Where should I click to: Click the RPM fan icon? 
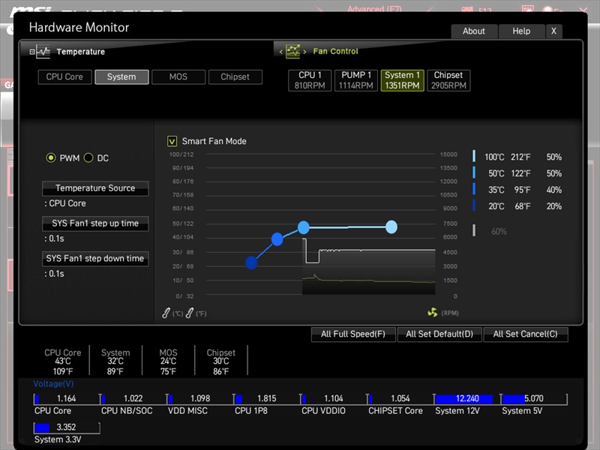[433, 313]
